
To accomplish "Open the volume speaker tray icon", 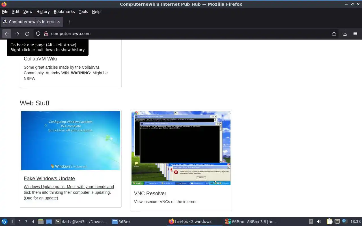I will [319, 222].
